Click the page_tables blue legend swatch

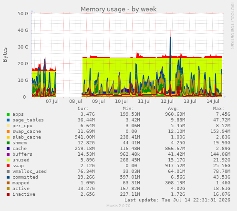(8, 120)
